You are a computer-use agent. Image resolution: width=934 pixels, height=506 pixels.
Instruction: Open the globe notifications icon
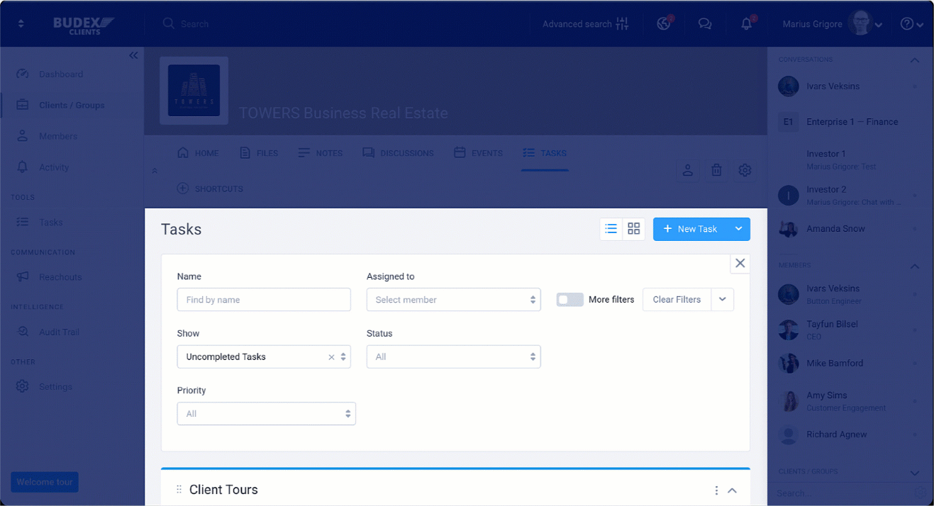point(665,23)
